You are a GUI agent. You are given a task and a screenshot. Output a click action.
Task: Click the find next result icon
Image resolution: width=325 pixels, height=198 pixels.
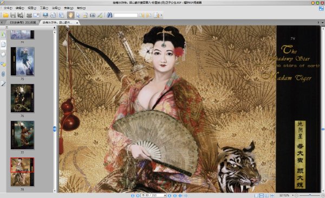[149, 15]
